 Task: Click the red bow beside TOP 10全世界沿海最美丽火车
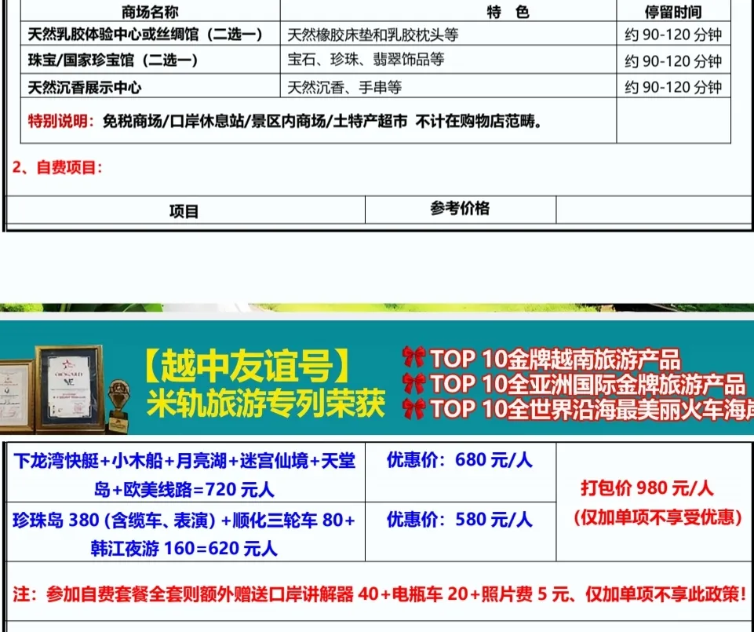pos(413,409)
